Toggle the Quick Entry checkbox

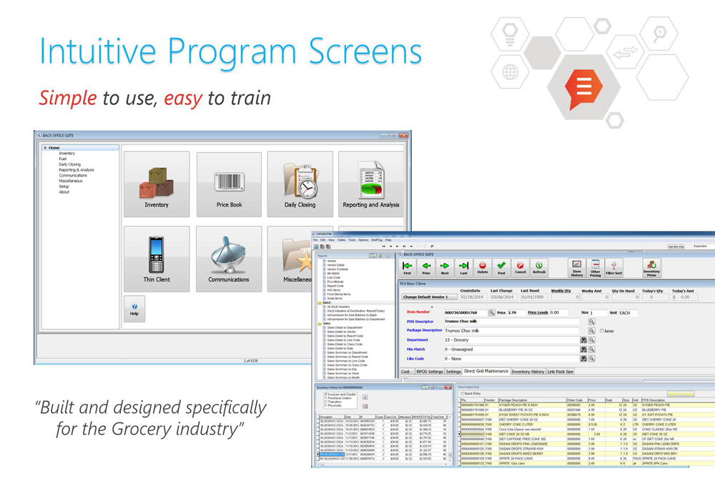coord(463,394)
